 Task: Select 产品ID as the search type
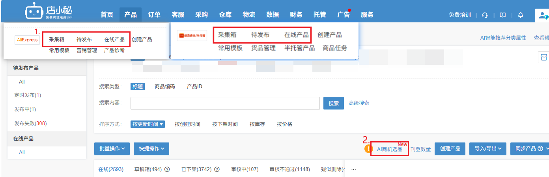pyautogui.click(x=194, y=86)
